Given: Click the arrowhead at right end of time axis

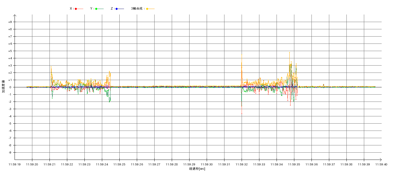Looking at the screenshot, I should (x=380, y=159).
